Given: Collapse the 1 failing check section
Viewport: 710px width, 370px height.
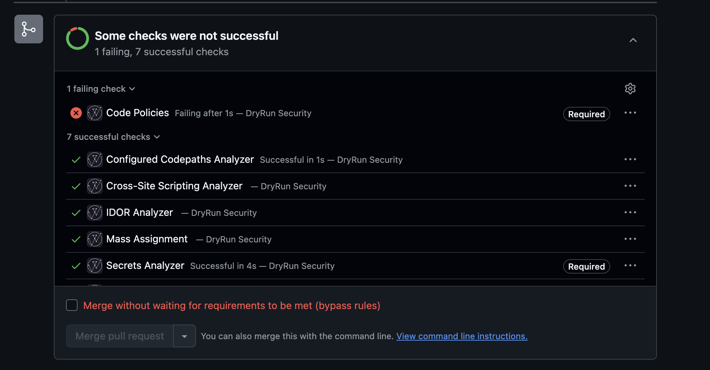Looking at the screenshot, I should (x=101, y=89).
